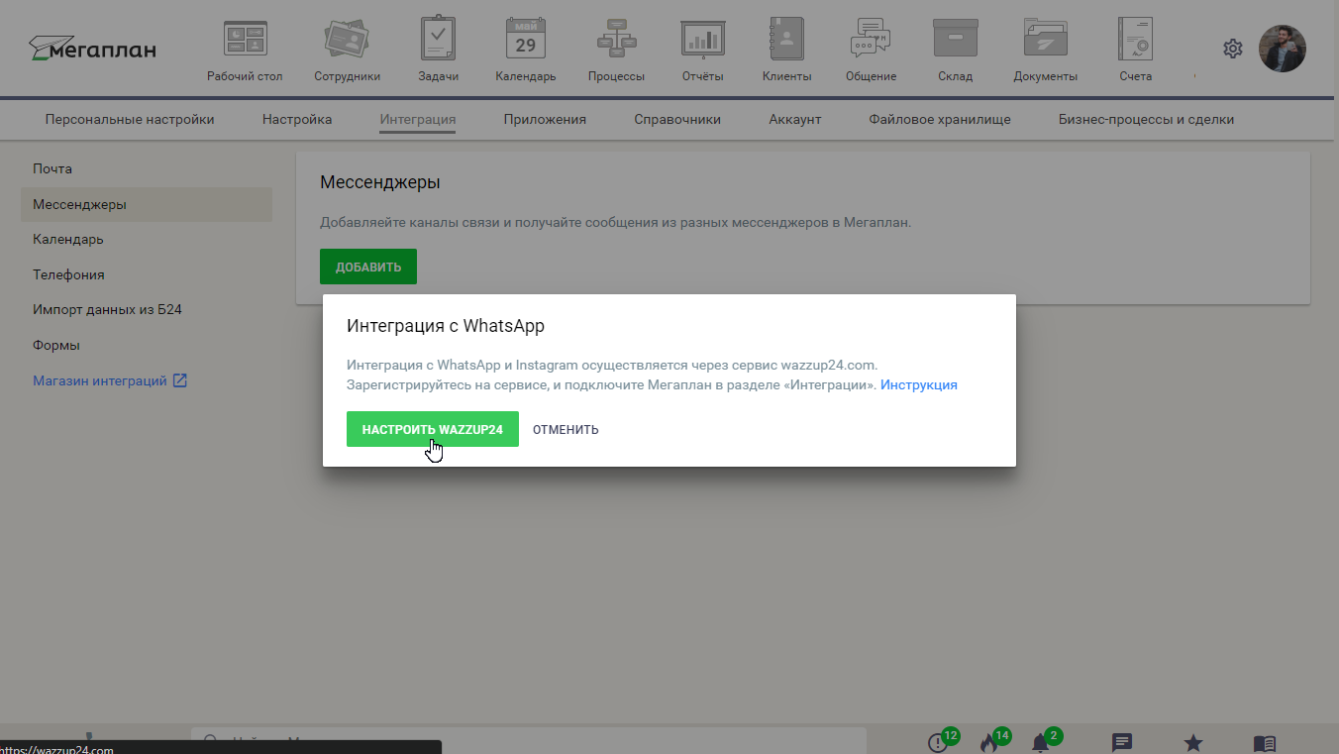Switch to the Справочники tab

tap(677, 119)
